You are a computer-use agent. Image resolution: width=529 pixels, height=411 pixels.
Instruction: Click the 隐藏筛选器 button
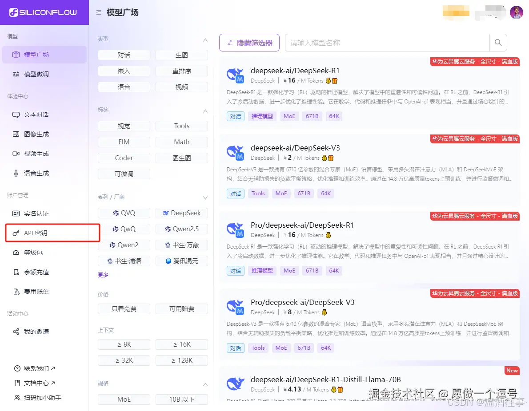[249, 42]
